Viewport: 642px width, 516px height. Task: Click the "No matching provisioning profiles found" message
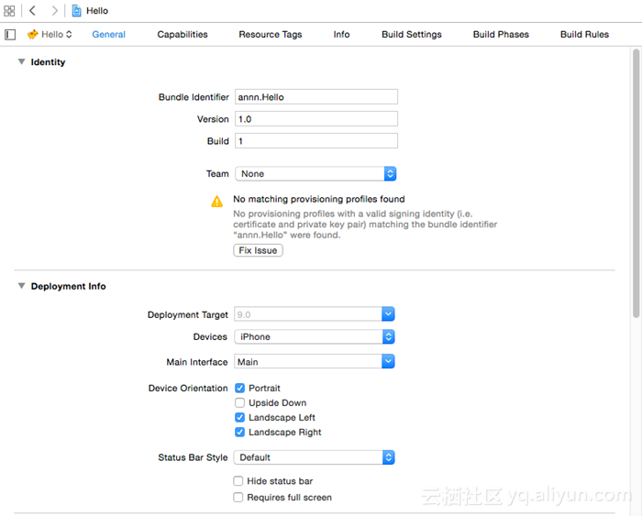click(x=319, y=199)
